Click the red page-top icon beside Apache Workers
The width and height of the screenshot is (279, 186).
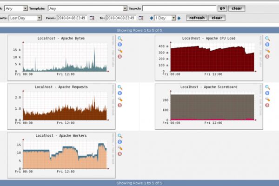(120, 154)
